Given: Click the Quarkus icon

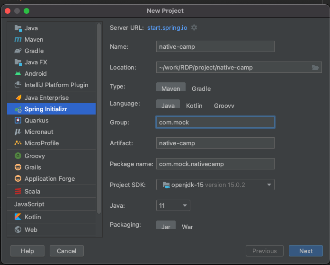Looking at the screenshot, I should [18, 120].
